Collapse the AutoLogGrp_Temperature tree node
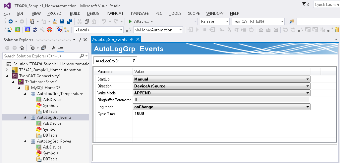 [x=25, y=94]
